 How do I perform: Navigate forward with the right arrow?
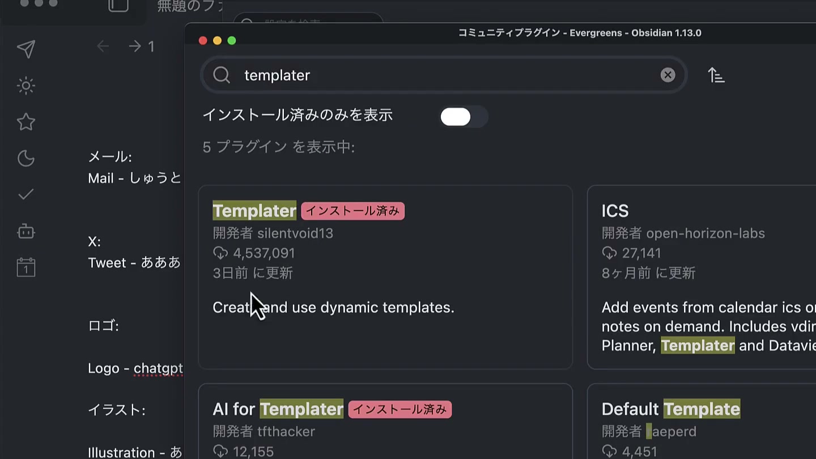point(135,46)
